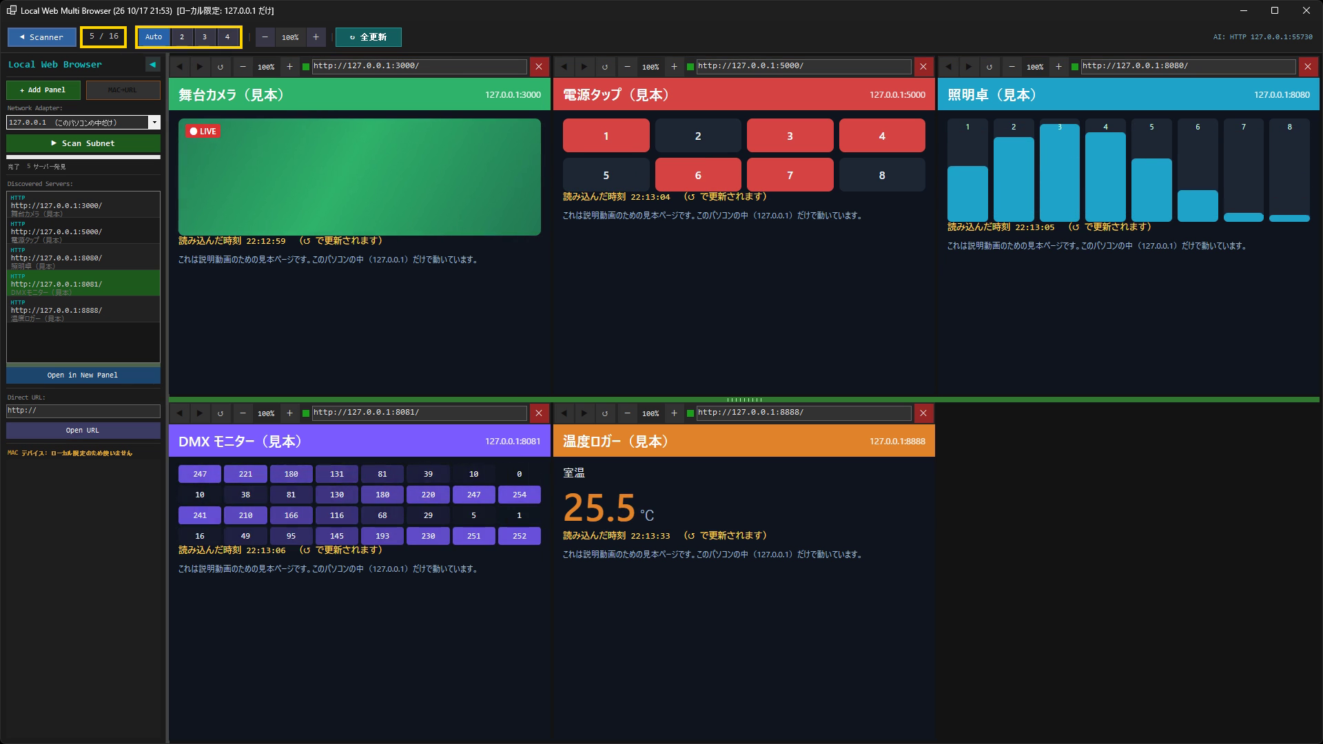
Task: Adjust lighting fader channel 1
Action: pos(967,170)
